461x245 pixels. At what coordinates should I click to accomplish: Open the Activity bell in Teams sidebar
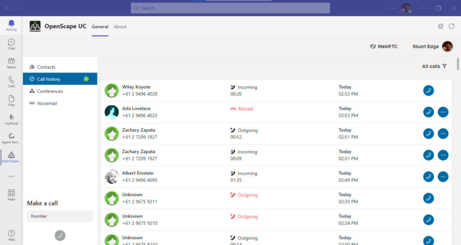11,25
